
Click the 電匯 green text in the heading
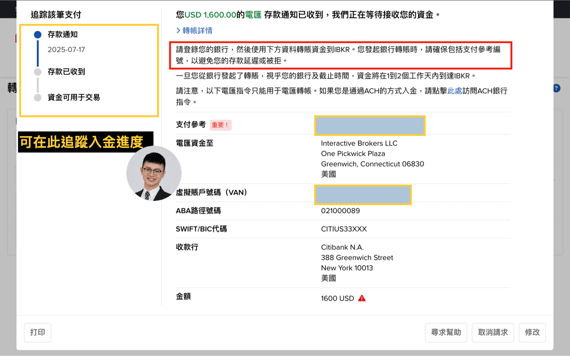(x=253, y=15)
